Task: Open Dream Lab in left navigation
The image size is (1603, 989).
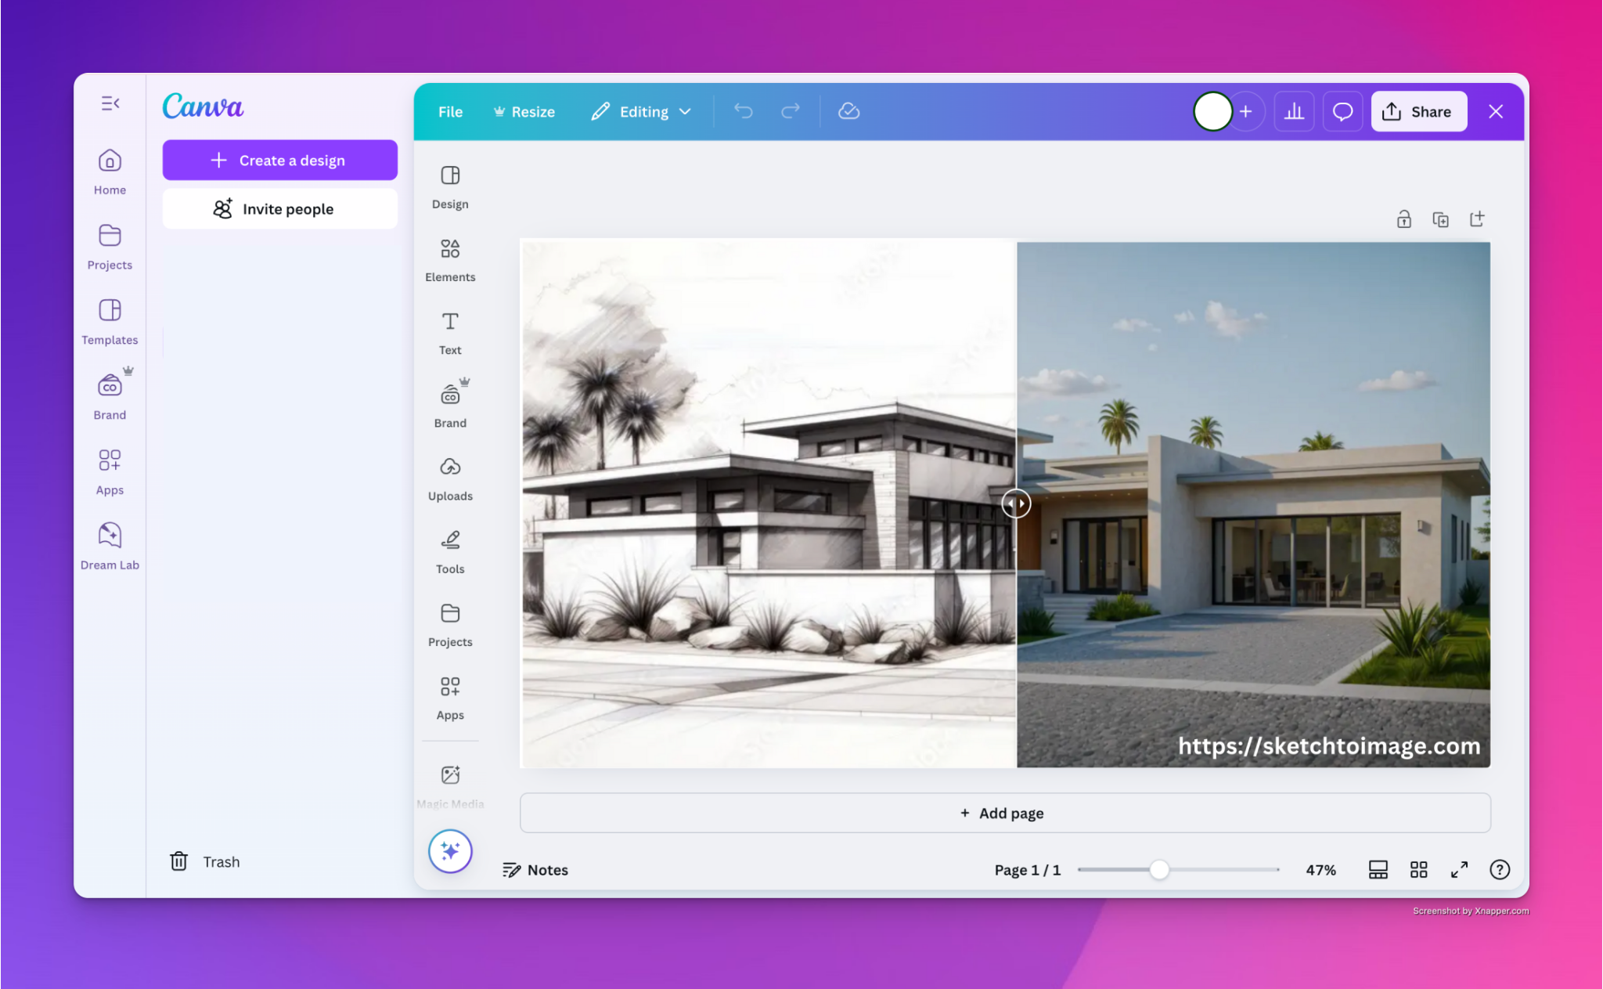Action: (110, 545)
